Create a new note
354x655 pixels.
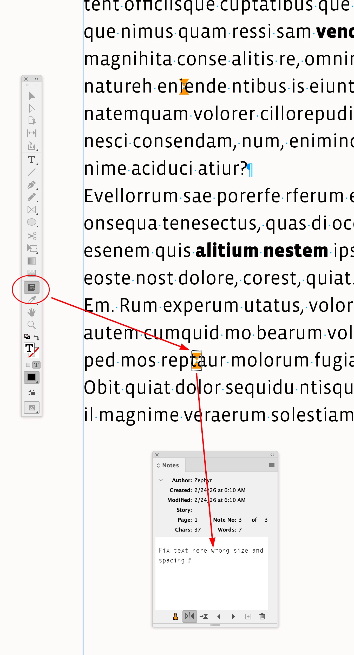pyautogui.click(x=248, y=617)
